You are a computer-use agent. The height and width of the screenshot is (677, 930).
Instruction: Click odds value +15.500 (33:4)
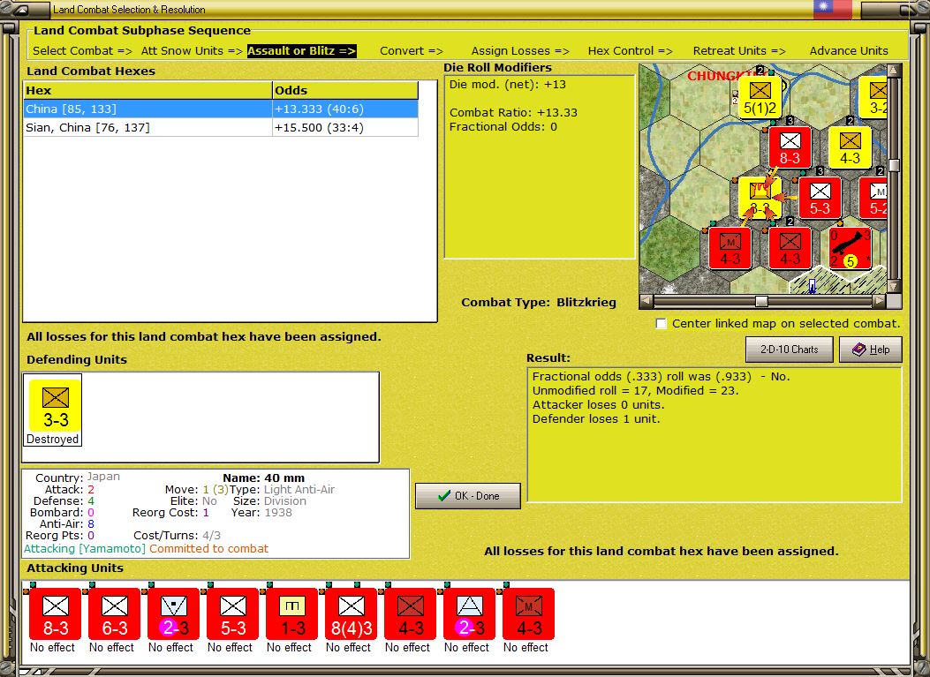point(319,127)
